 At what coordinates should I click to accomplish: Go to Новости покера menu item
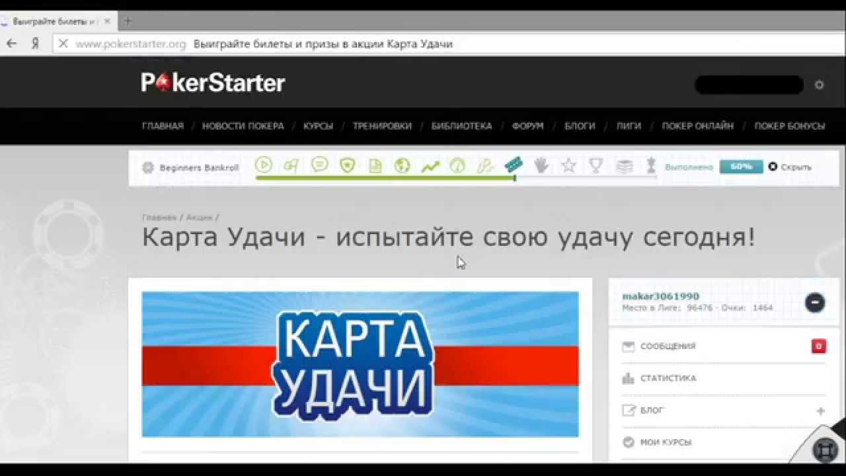click(x=243, y=126)
